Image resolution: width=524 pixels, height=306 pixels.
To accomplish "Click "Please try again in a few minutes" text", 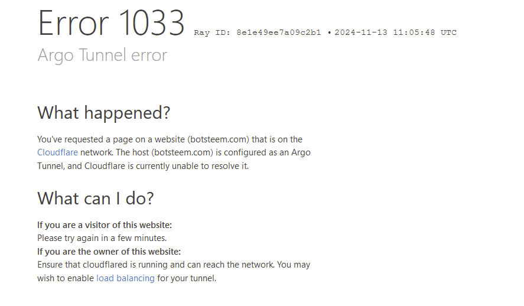I will click(x=102, y=238).
